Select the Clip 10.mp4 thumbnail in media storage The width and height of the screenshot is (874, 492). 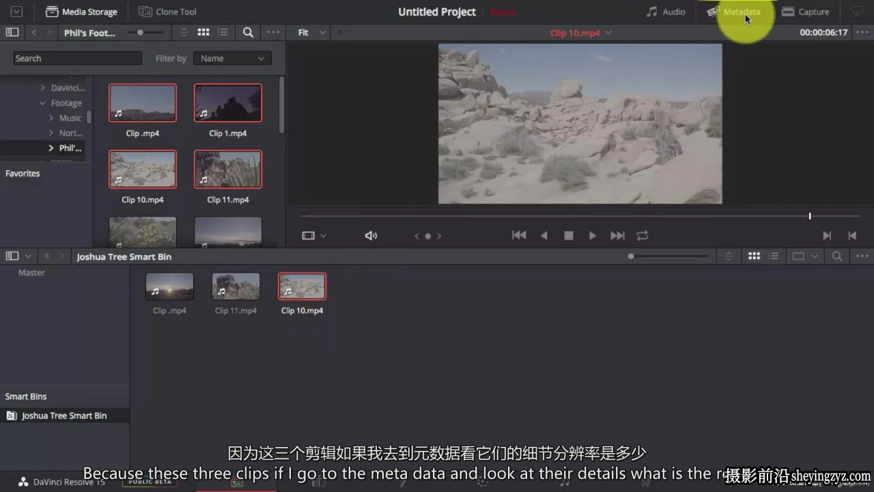[x=143, y=169]
